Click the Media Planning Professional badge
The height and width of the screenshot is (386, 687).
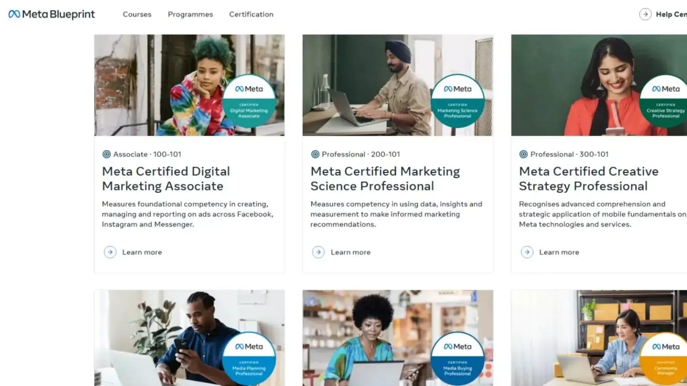(249, 358)
